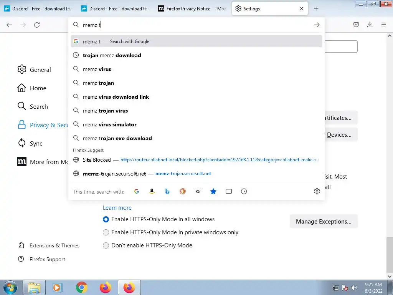This screenshot has height=295, width=393.
Task: Click the Extensions & Themes puzzle icon
Action: coord(21,245)
